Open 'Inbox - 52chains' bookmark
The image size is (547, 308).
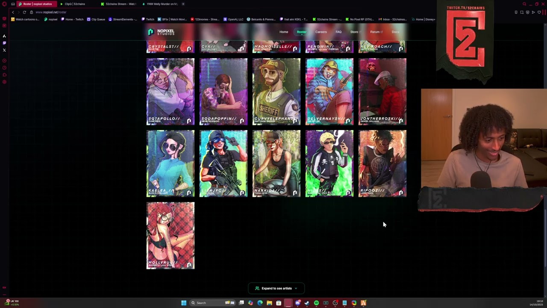point(393,19)
